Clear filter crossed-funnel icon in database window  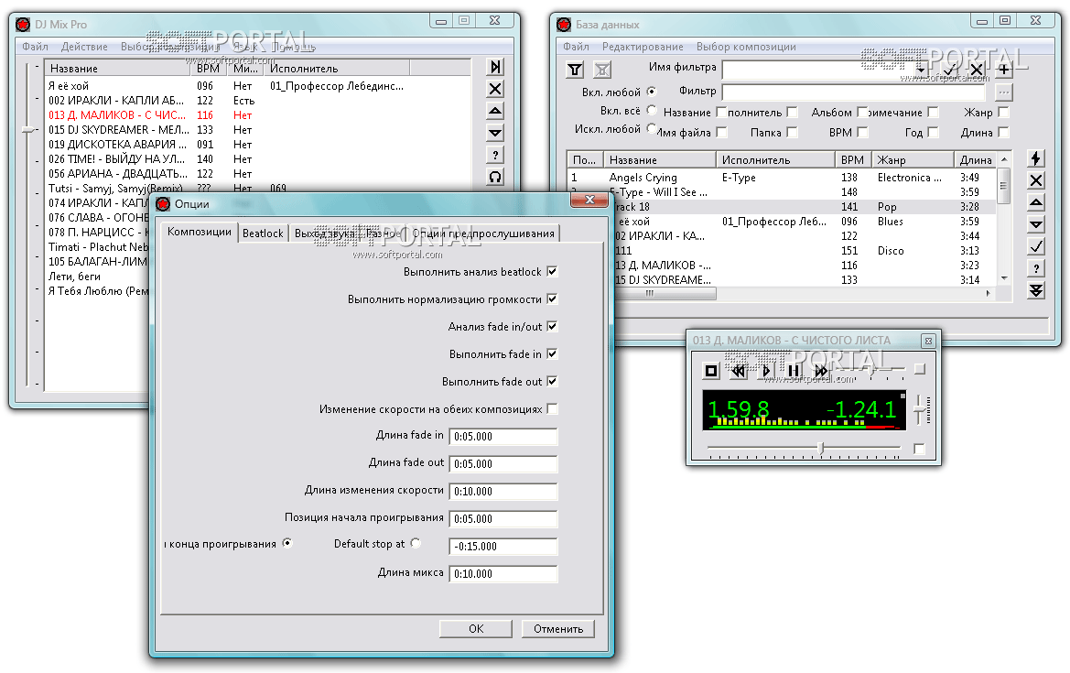[602, 70]
